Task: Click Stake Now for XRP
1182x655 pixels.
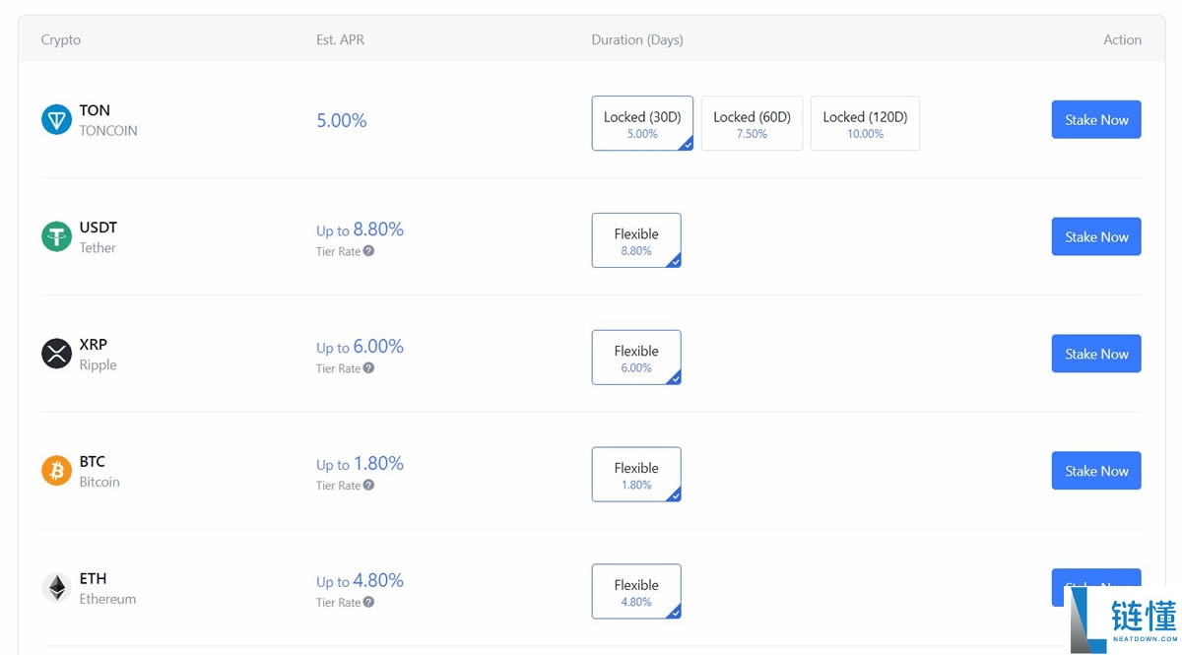Action: tap(1096, 354)
